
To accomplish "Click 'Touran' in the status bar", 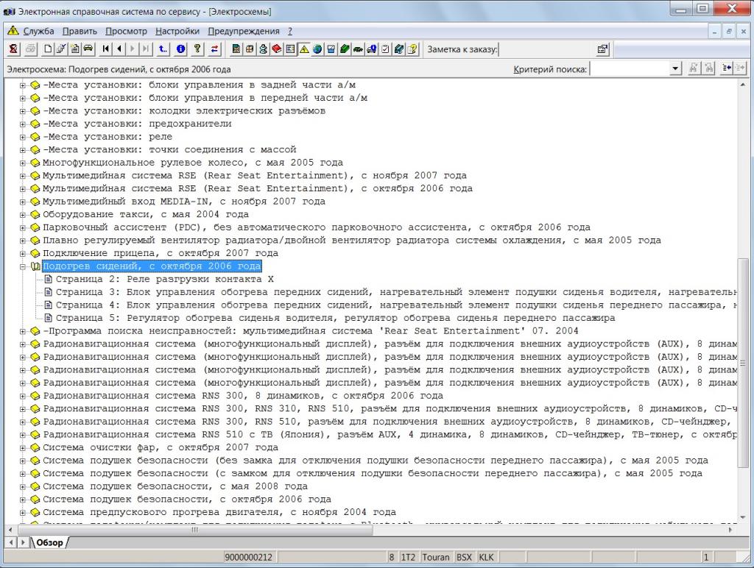I will [436, 557].
